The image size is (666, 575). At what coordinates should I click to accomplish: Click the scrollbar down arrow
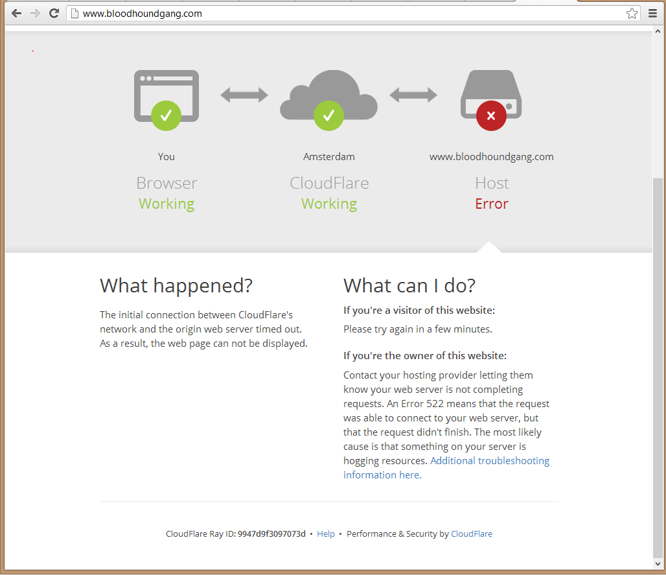coord(658,564)
